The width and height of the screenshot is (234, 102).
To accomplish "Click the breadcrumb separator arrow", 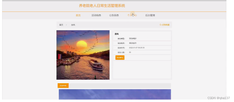I will point(66,25).
